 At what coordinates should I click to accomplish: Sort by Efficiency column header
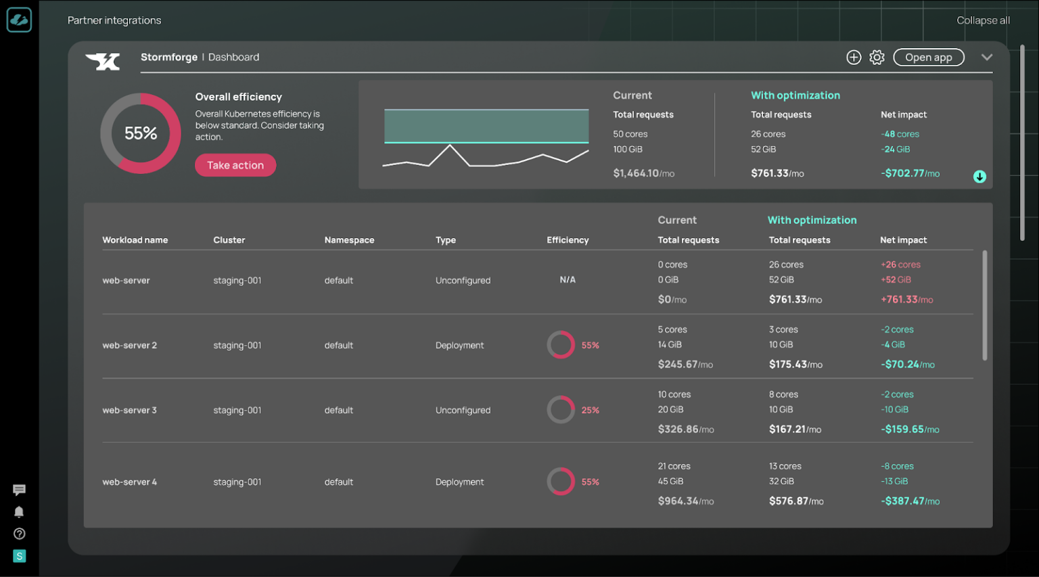(568, 240)
